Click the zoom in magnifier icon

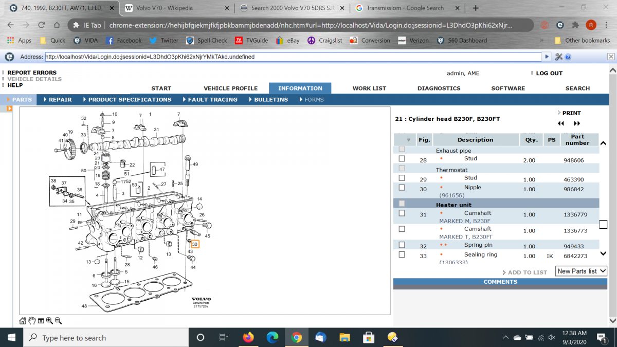(x=49, y=321)
